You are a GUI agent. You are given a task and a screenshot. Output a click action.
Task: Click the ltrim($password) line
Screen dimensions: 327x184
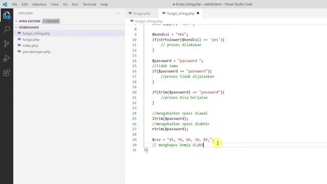point(170,119)
